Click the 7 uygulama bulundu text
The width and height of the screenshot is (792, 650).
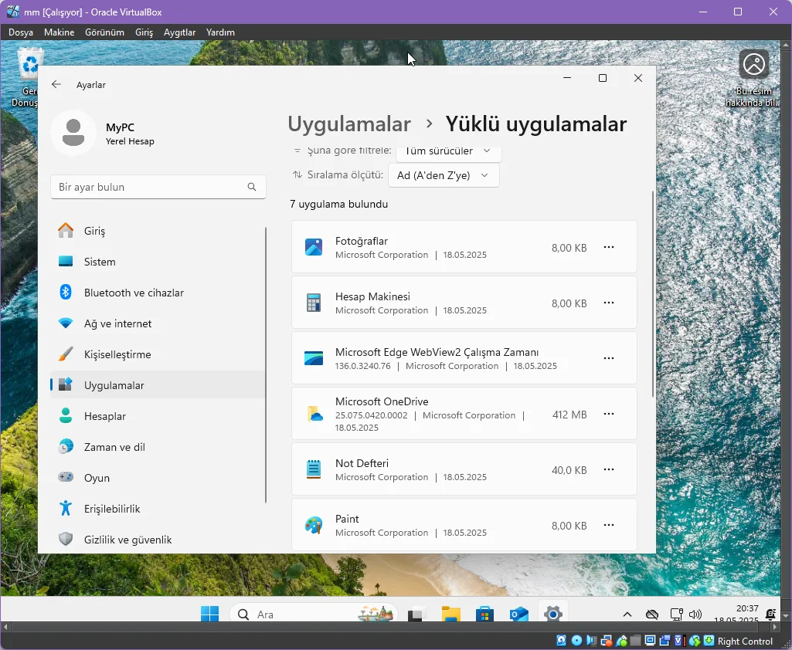[x=339, y=204]
